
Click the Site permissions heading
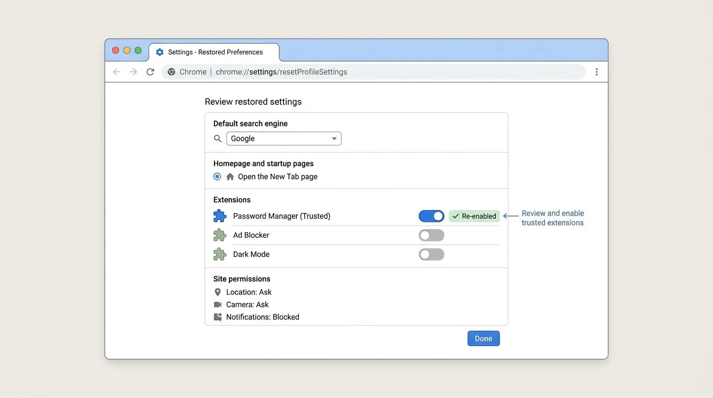(242, 279)
